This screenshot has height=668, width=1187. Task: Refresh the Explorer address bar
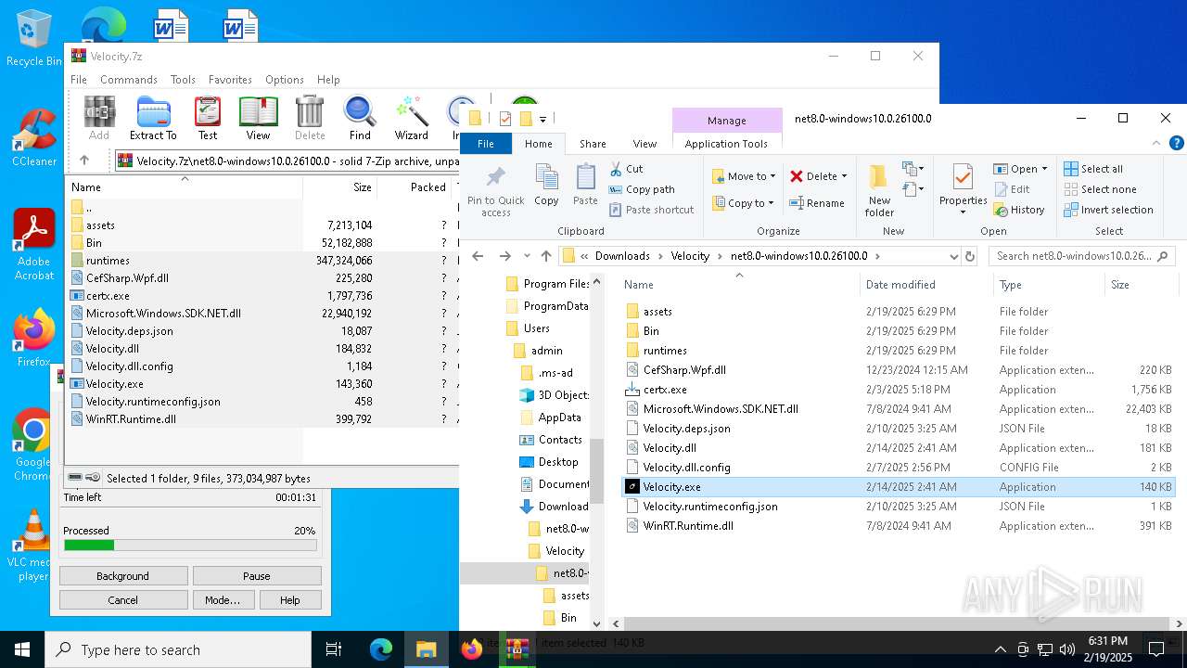(970, 256)
